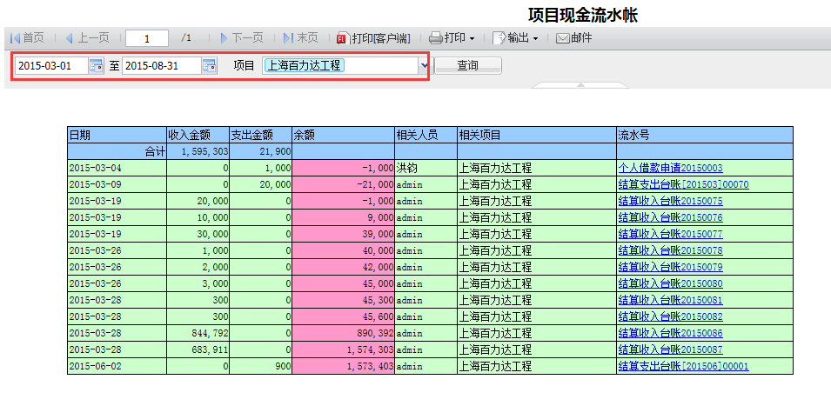
Task: Go to next page (下一页)
Action: pyautogui.click(x=242, y=38)
